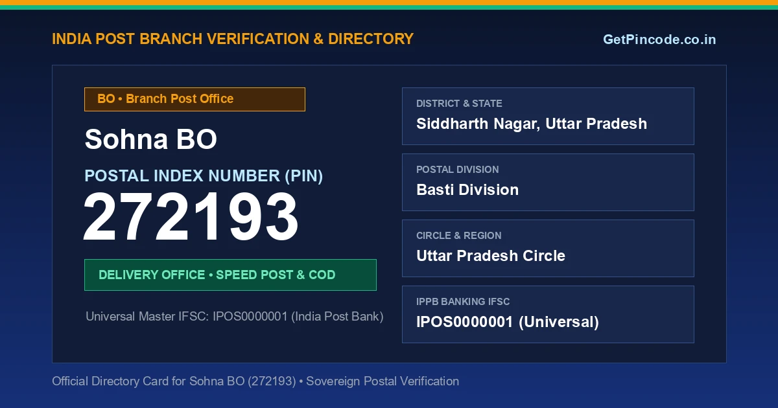Click the Uttar Pradesh Circle value
This screenshot has width=778, height=408.
point(491,256)
